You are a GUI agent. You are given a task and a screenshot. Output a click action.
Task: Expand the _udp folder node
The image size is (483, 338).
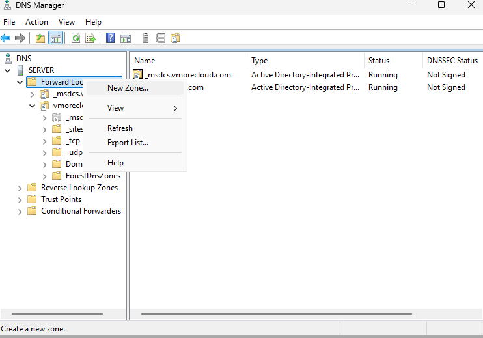(x=45, y=153)
